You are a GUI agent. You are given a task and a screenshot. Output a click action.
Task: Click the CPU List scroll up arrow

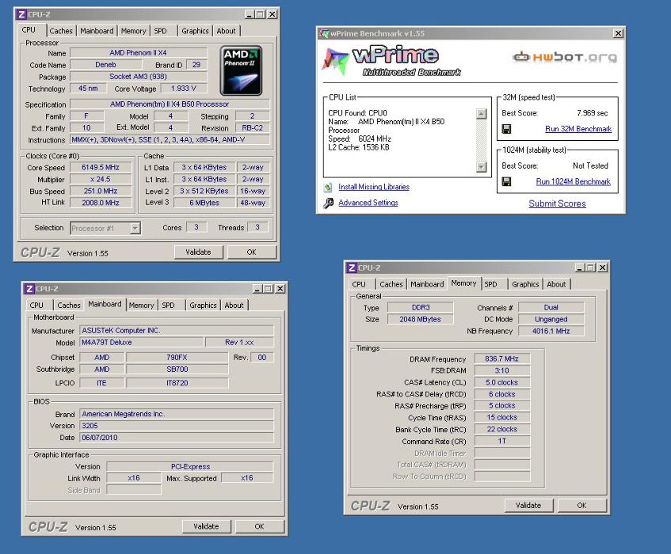[482, 114]
